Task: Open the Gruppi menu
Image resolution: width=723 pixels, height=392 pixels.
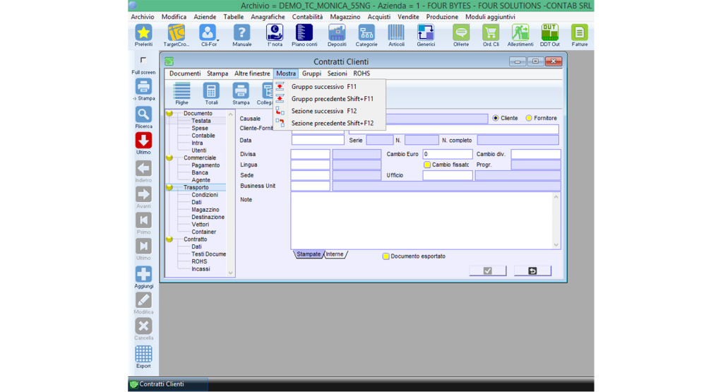Action: pyautogui.click(x=311, y=73)
